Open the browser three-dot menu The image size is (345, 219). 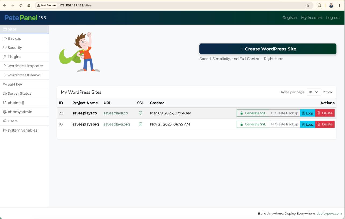(339, 5)
